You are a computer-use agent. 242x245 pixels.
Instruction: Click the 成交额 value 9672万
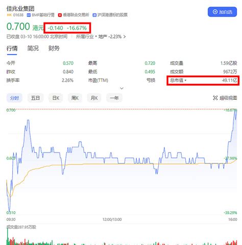tap(230, 72)
